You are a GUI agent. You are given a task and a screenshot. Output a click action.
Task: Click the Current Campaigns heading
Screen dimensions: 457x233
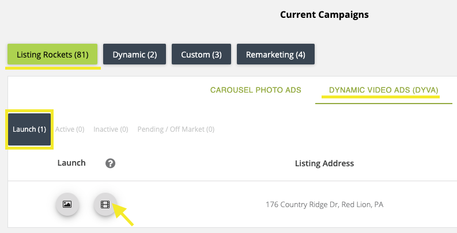(324, 14)
